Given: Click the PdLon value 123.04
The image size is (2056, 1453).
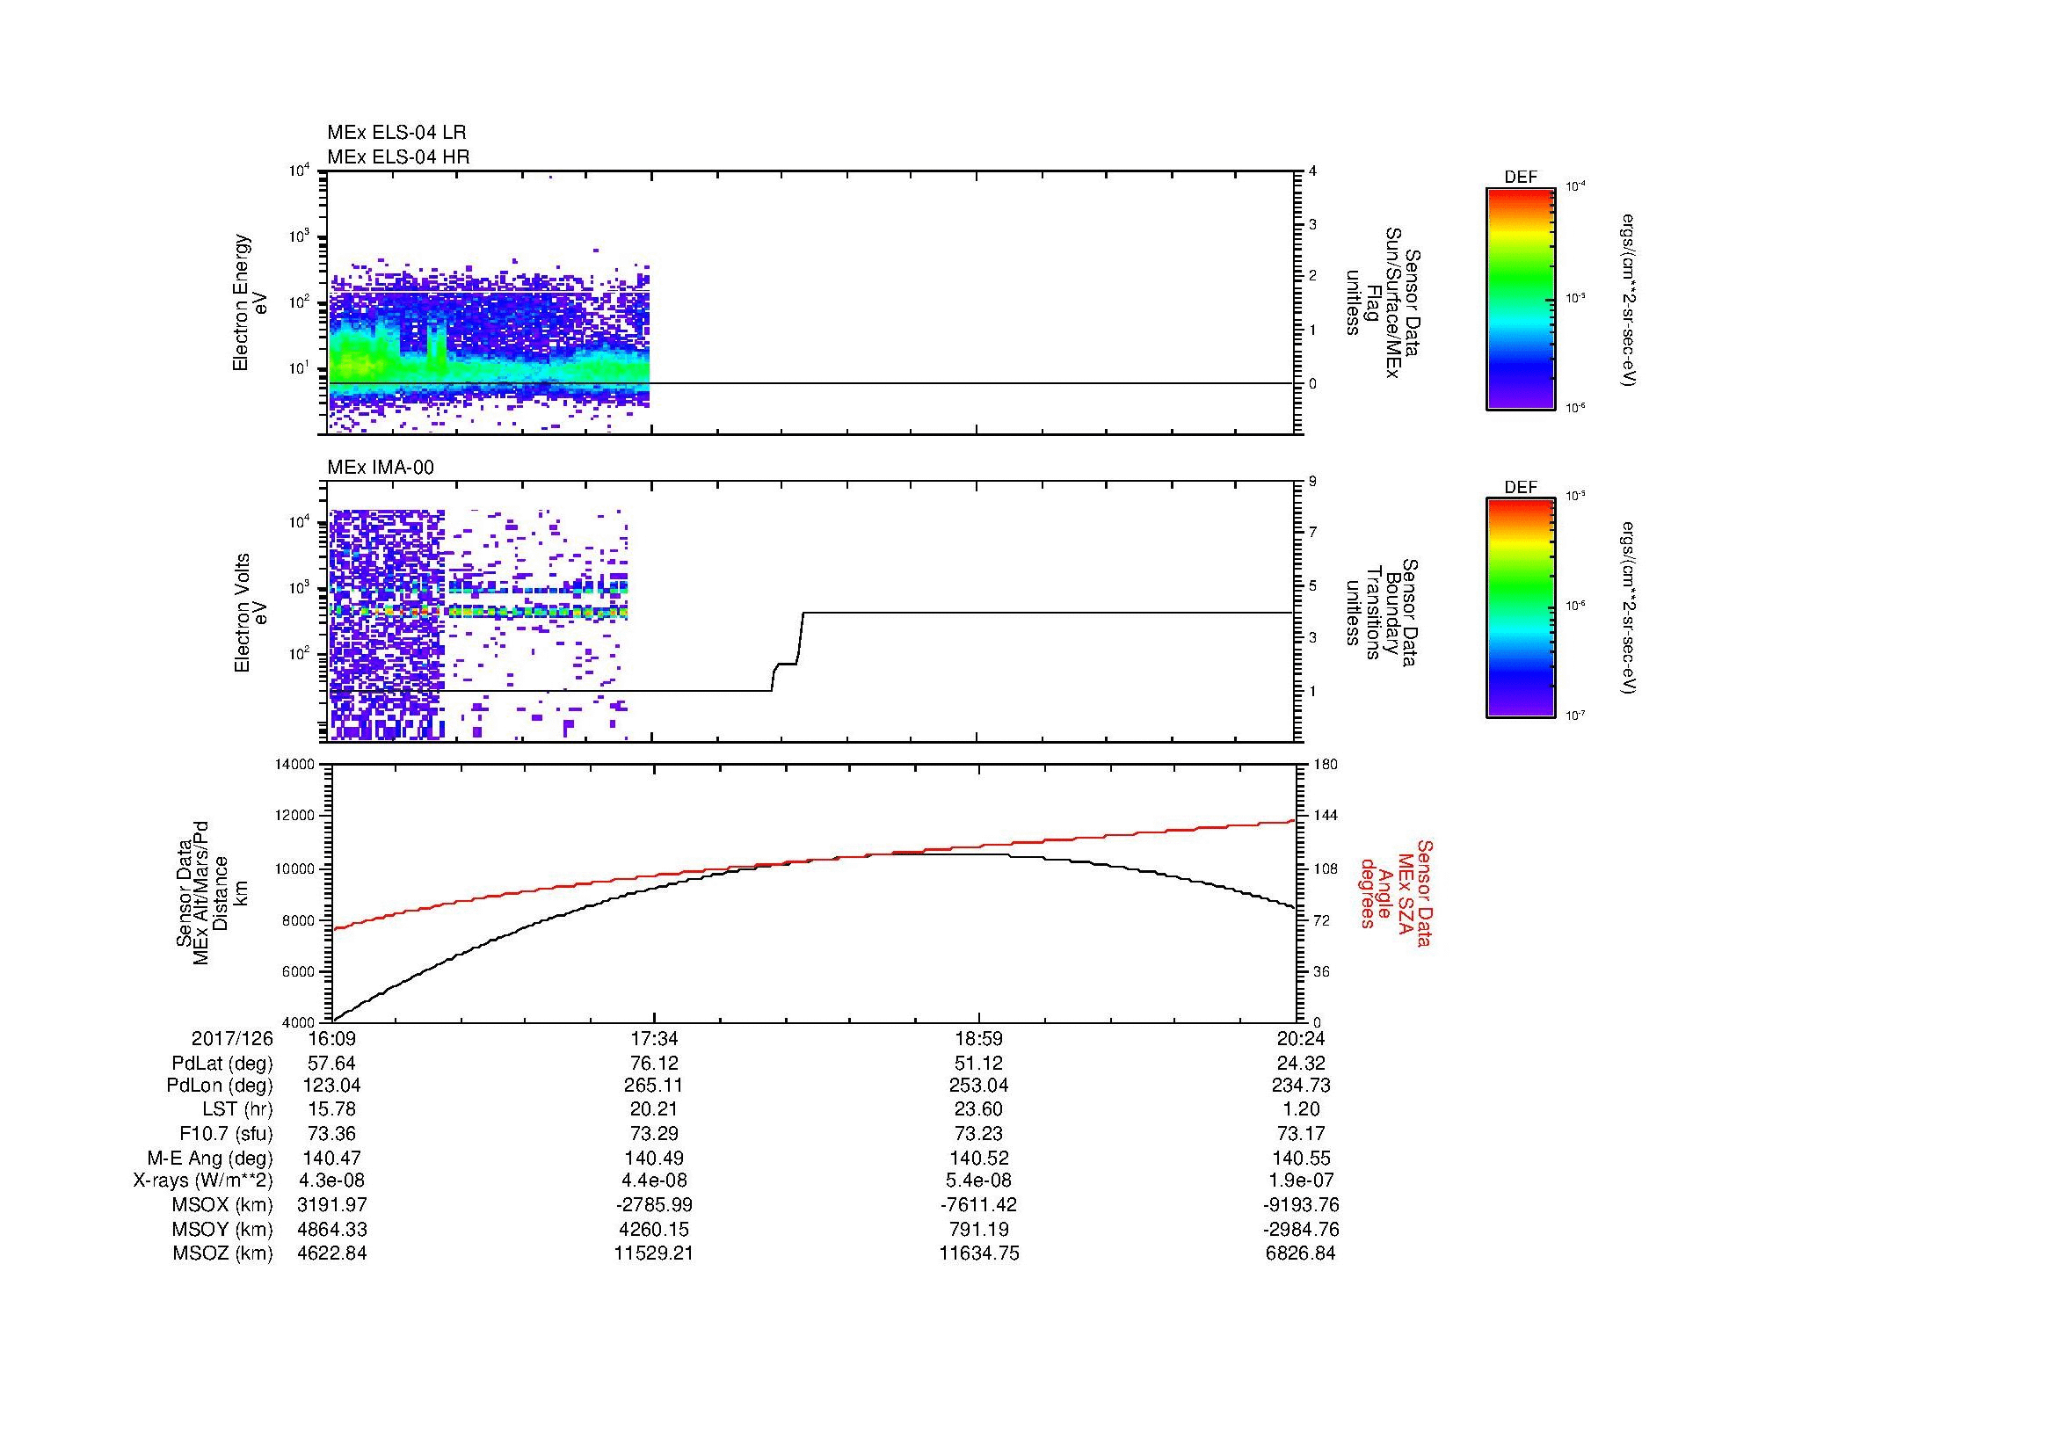Looking at the screenshot, I should click(x=331, y=1086).
